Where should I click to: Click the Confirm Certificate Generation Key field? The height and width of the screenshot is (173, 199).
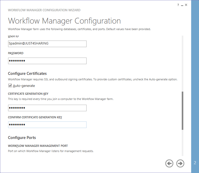47,125
